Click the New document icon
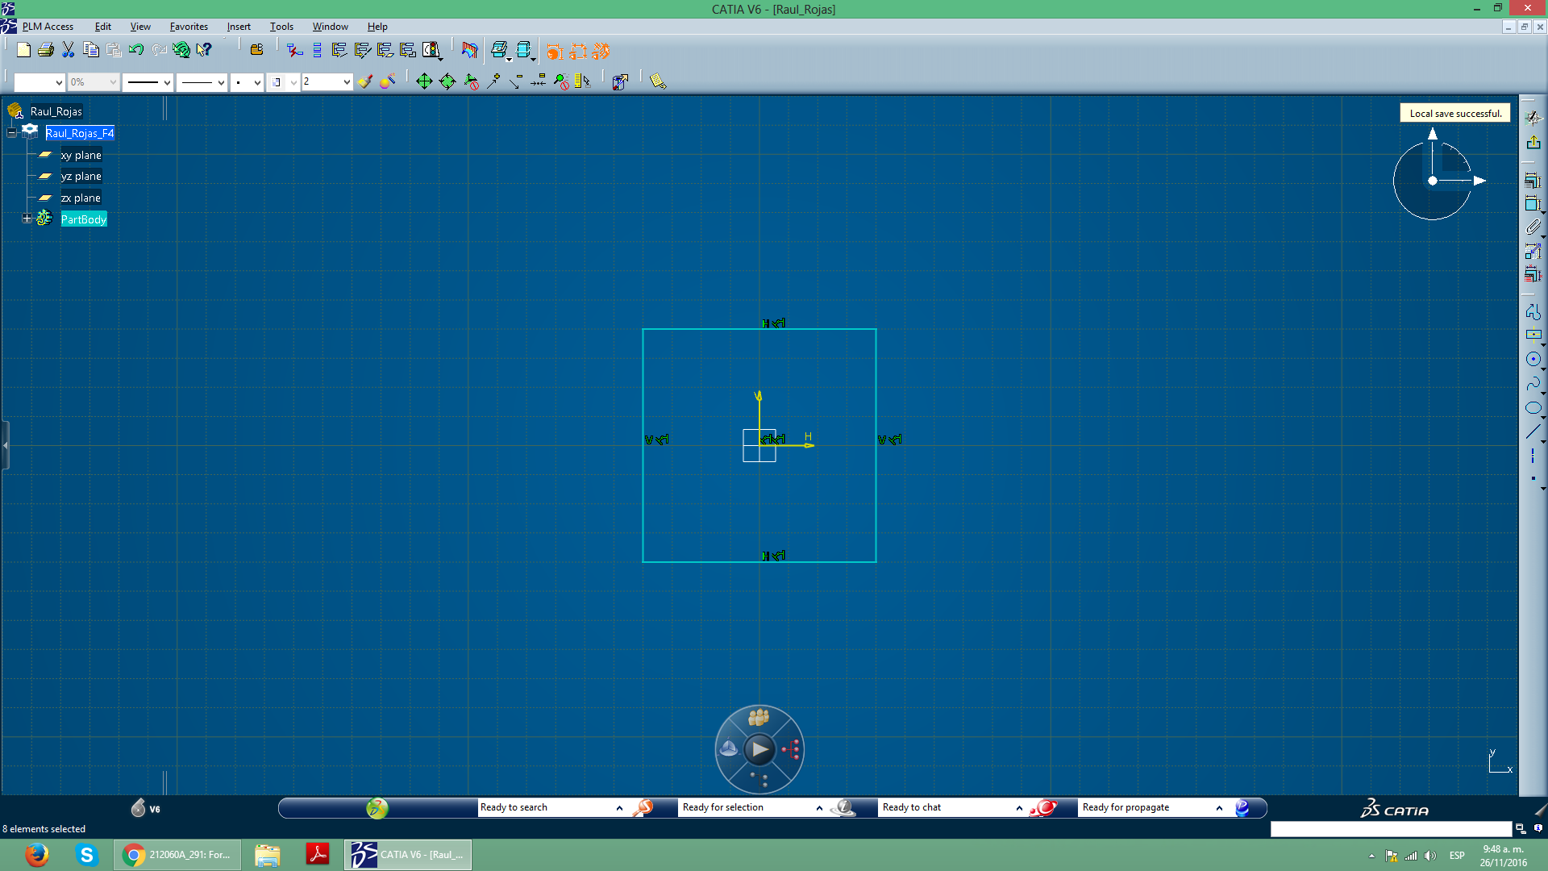The image size is (1548, 871). (23, 50)
